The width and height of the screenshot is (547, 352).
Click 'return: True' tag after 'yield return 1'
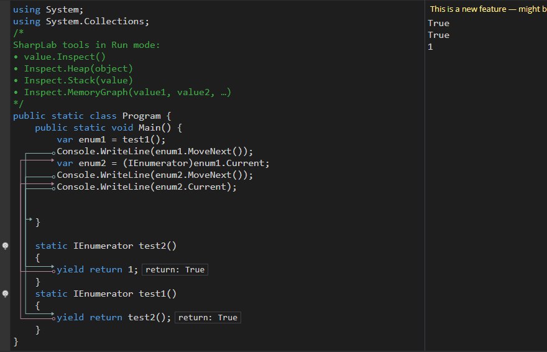[174, 270]
